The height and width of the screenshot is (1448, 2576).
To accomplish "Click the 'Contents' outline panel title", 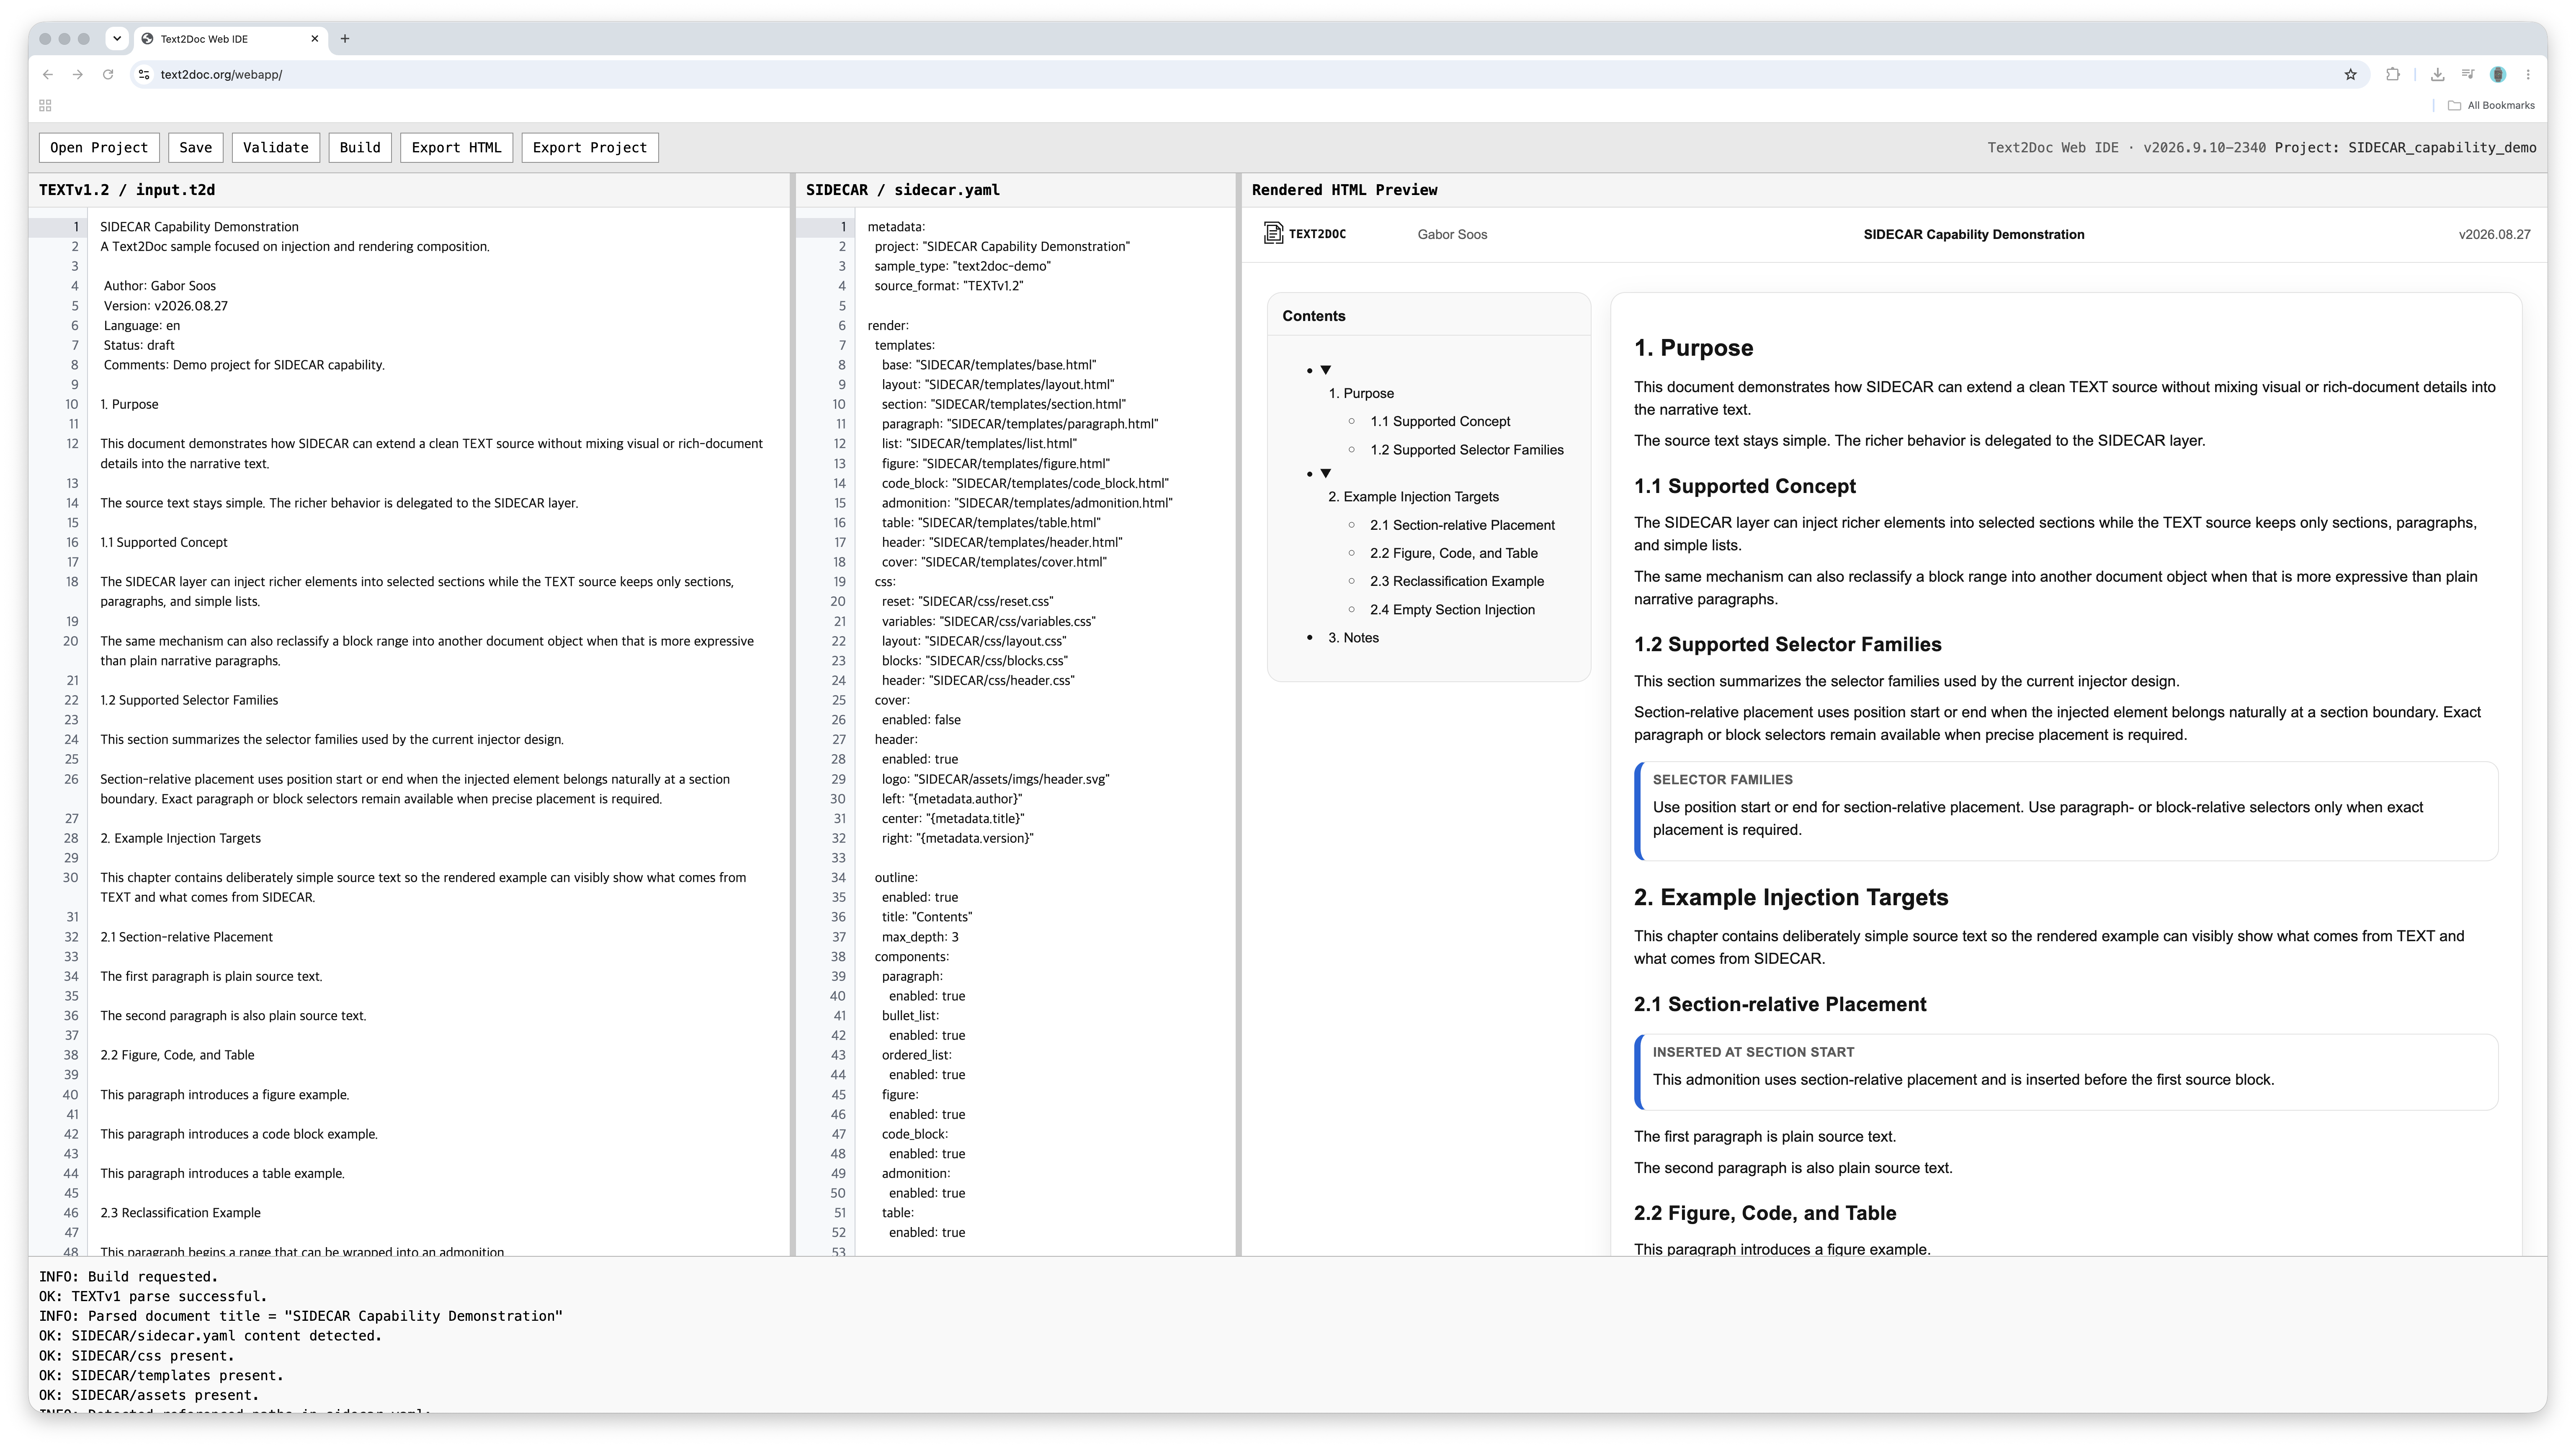I will pos(1313,316).
